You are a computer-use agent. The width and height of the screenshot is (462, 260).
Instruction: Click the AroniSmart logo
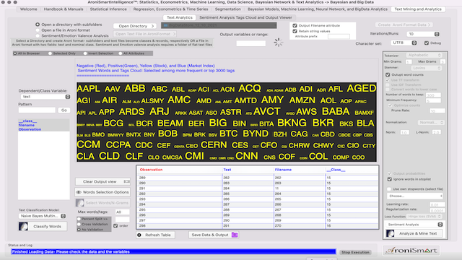pos(412,251)
